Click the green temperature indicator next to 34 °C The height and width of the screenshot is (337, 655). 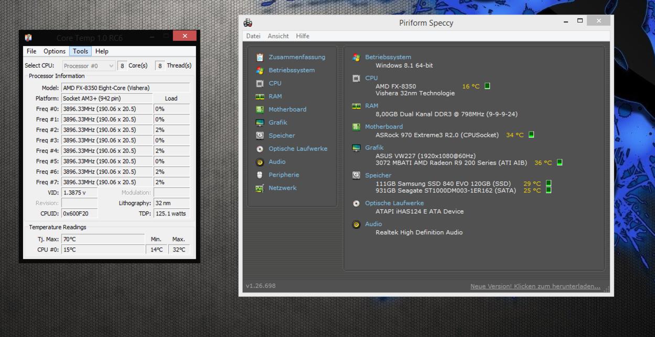[531, 135]
